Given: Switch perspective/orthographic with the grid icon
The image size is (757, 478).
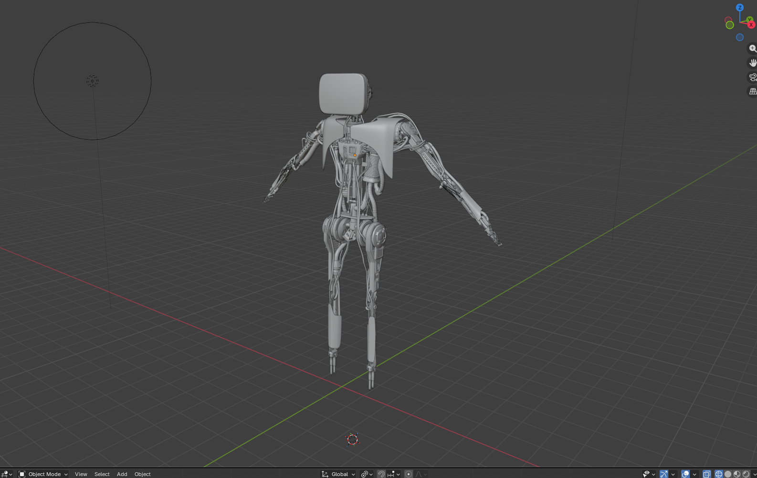Looking at the screenshot, I should [x=753, y=91].
